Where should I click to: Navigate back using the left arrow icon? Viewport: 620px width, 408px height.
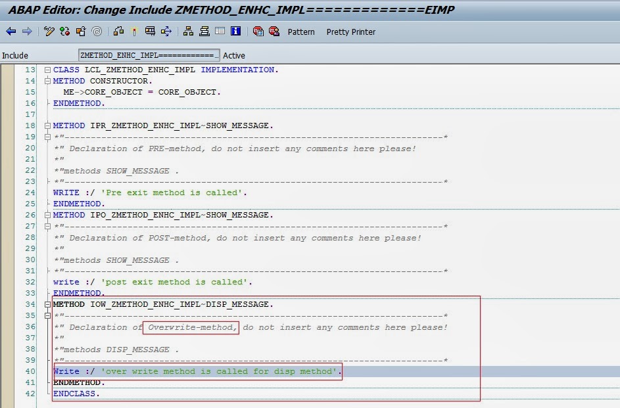point(11,32)
